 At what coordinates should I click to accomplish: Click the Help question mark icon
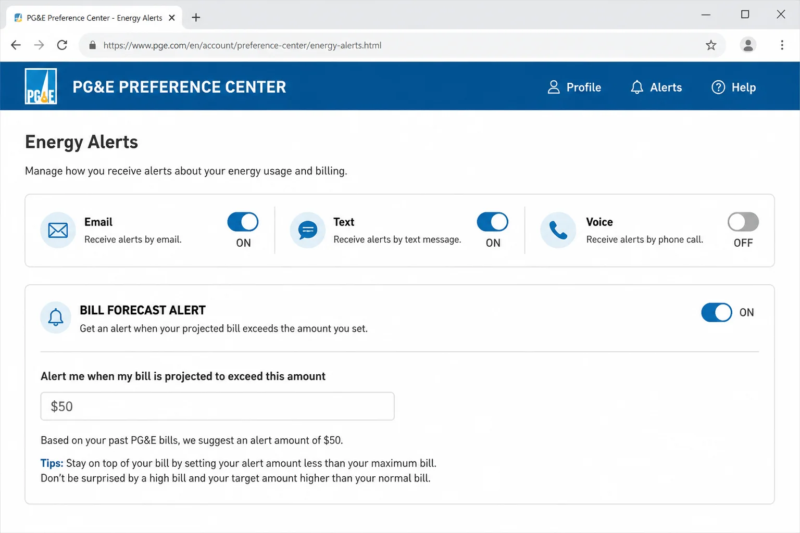coord(718,87)
